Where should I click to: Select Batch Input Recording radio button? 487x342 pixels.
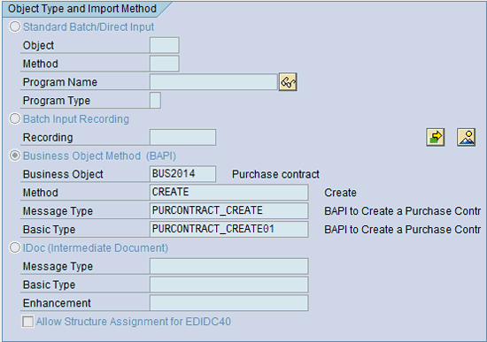click(x=14, y=118)
